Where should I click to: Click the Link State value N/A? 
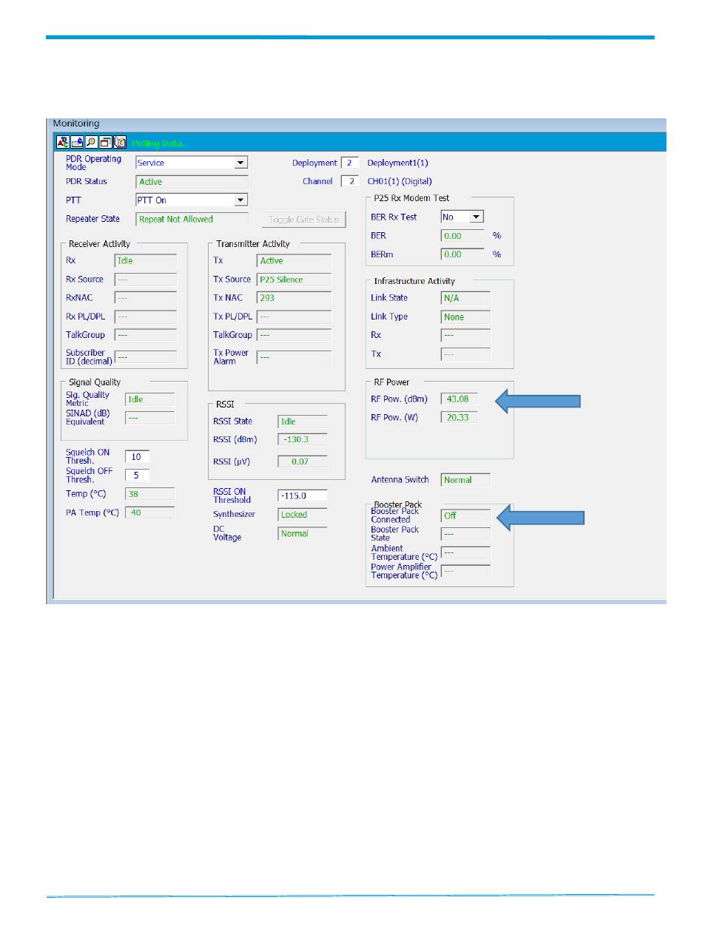[465, 298]
